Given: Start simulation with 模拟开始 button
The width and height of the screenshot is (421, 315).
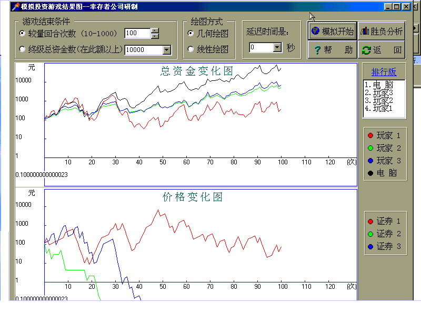Looking at the screenshot, I should 333,31.
